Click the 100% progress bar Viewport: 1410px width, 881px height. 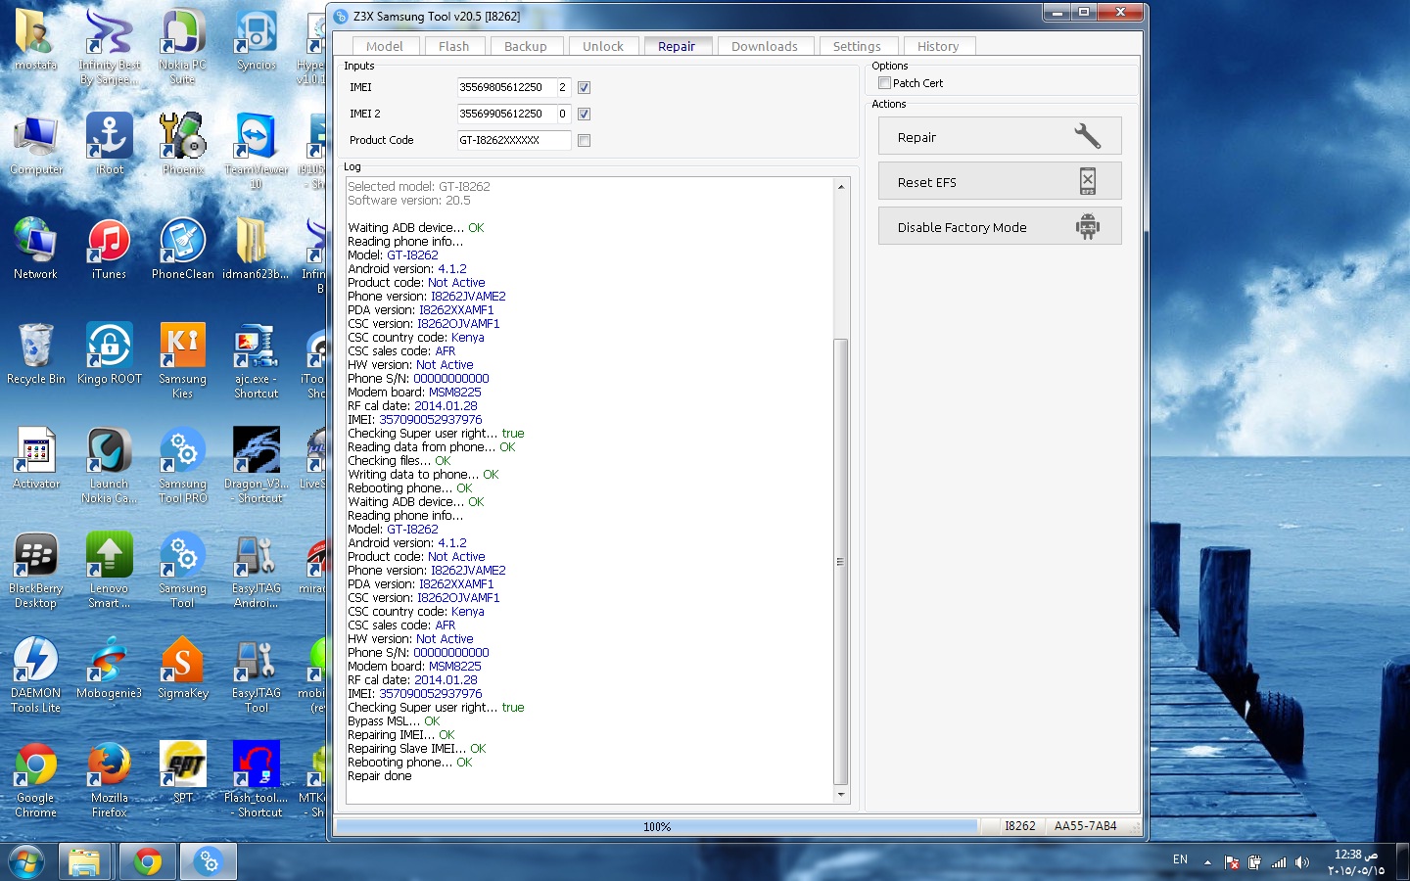[657, 826]
